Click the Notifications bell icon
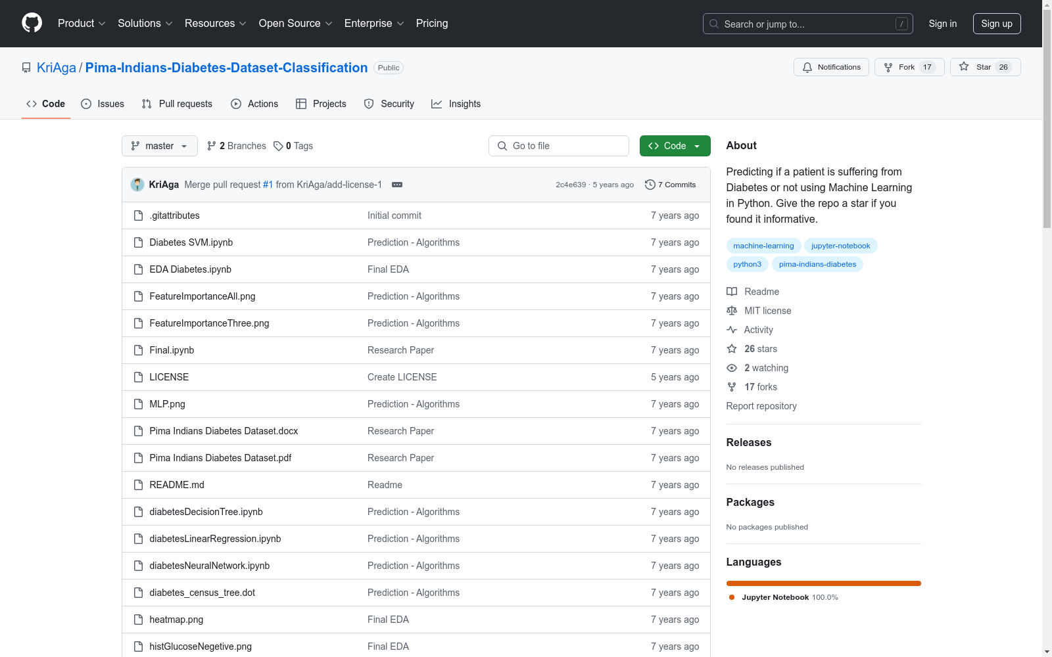Screen dimensions: 1052x657 [x=807, y=67]
